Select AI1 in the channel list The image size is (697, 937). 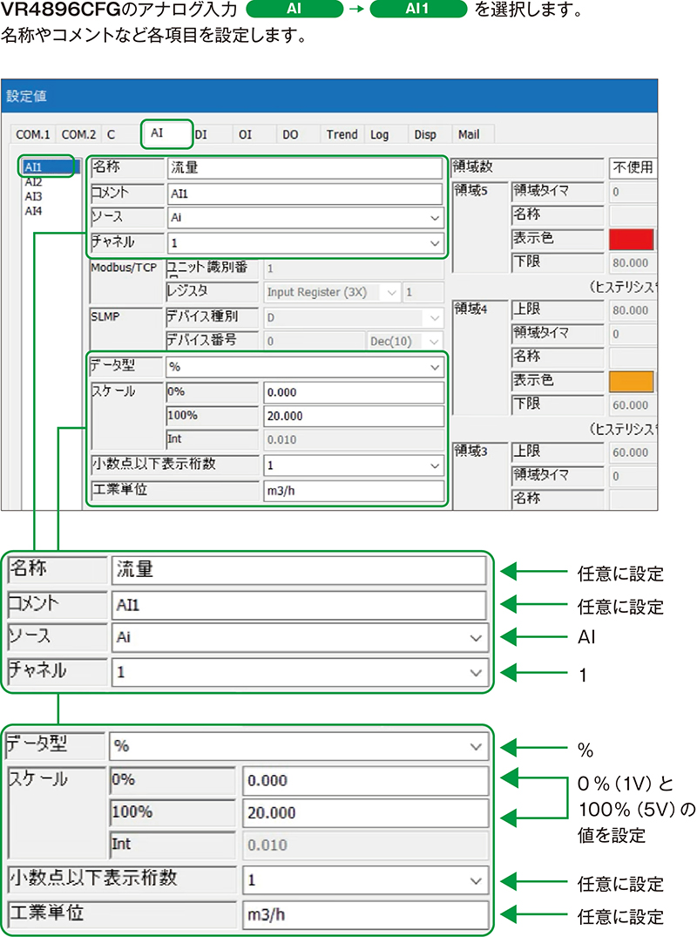point(49,166)
